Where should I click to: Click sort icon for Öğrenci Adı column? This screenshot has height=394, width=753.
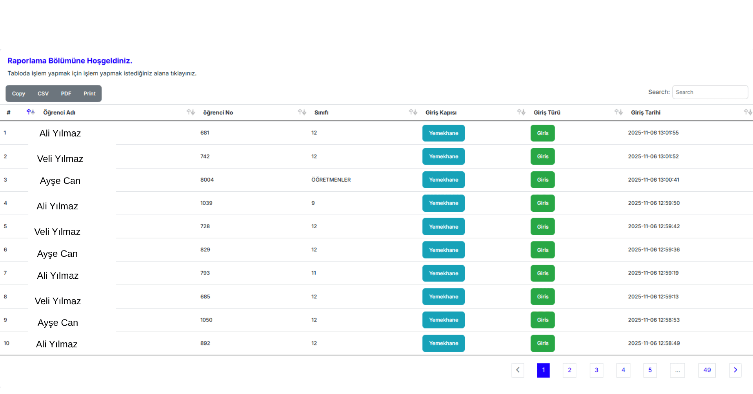pos(191,112)
